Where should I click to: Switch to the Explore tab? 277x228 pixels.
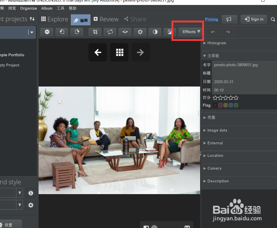click(x=54, y=19)
